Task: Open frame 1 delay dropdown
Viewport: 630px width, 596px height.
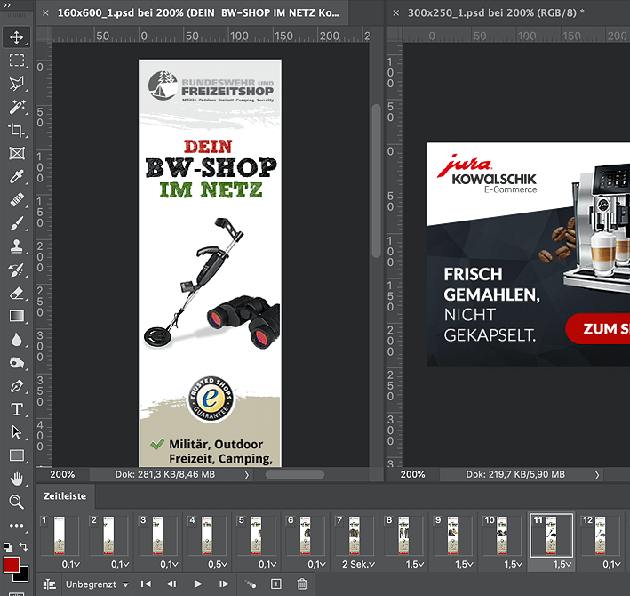Action: pos(71,565)
